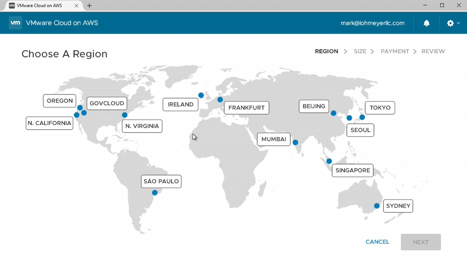Image resolution: width=467 pixels, height=259 pixels.
Task: Click the FRANKFURT label
Action: [x=247, y=108]
